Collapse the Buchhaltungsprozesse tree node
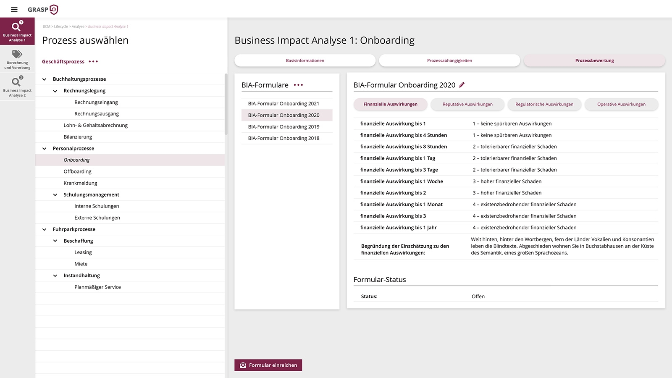672x378 pixels. (x=45, y=79)
